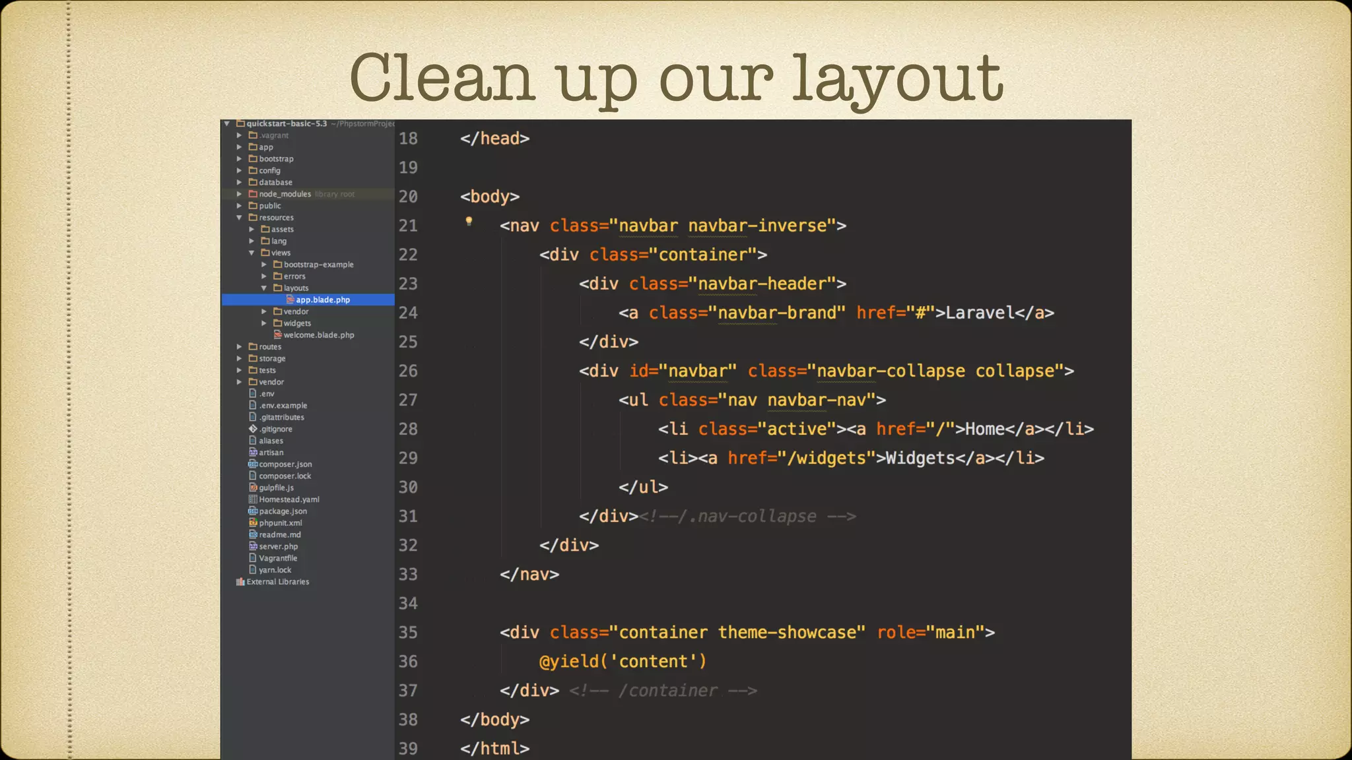
Task: Click the welcome.blade.php file icon
Action: point(278,335)
